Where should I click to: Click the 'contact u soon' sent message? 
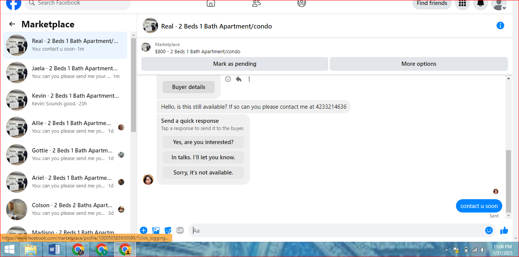[479, 206]
